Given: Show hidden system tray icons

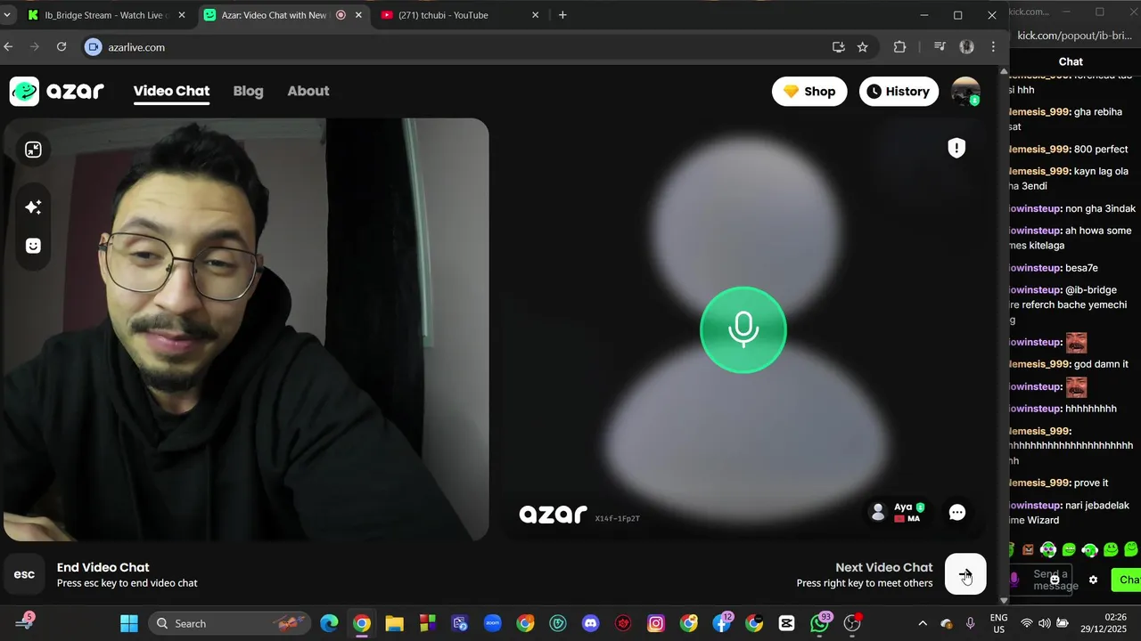Looking at the screenshot, I should coord(923,623).
